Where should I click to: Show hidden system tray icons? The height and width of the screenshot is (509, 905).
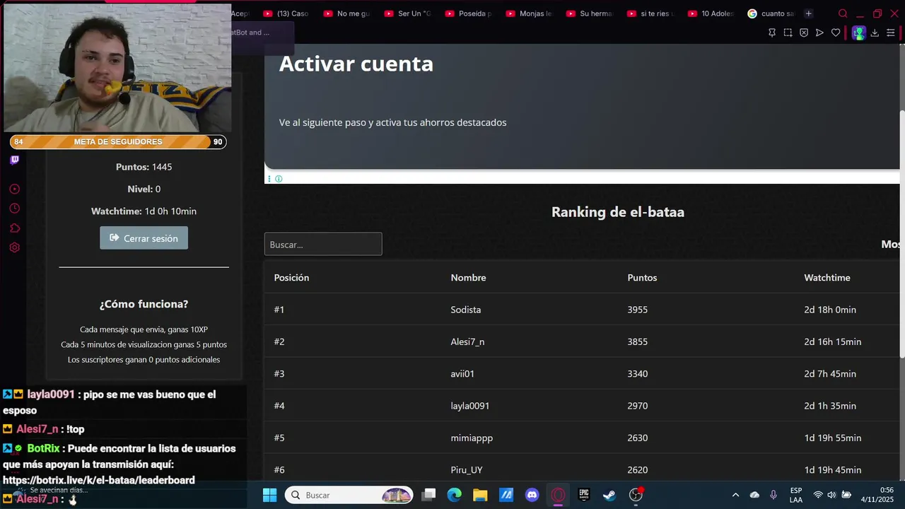point(735,495)
